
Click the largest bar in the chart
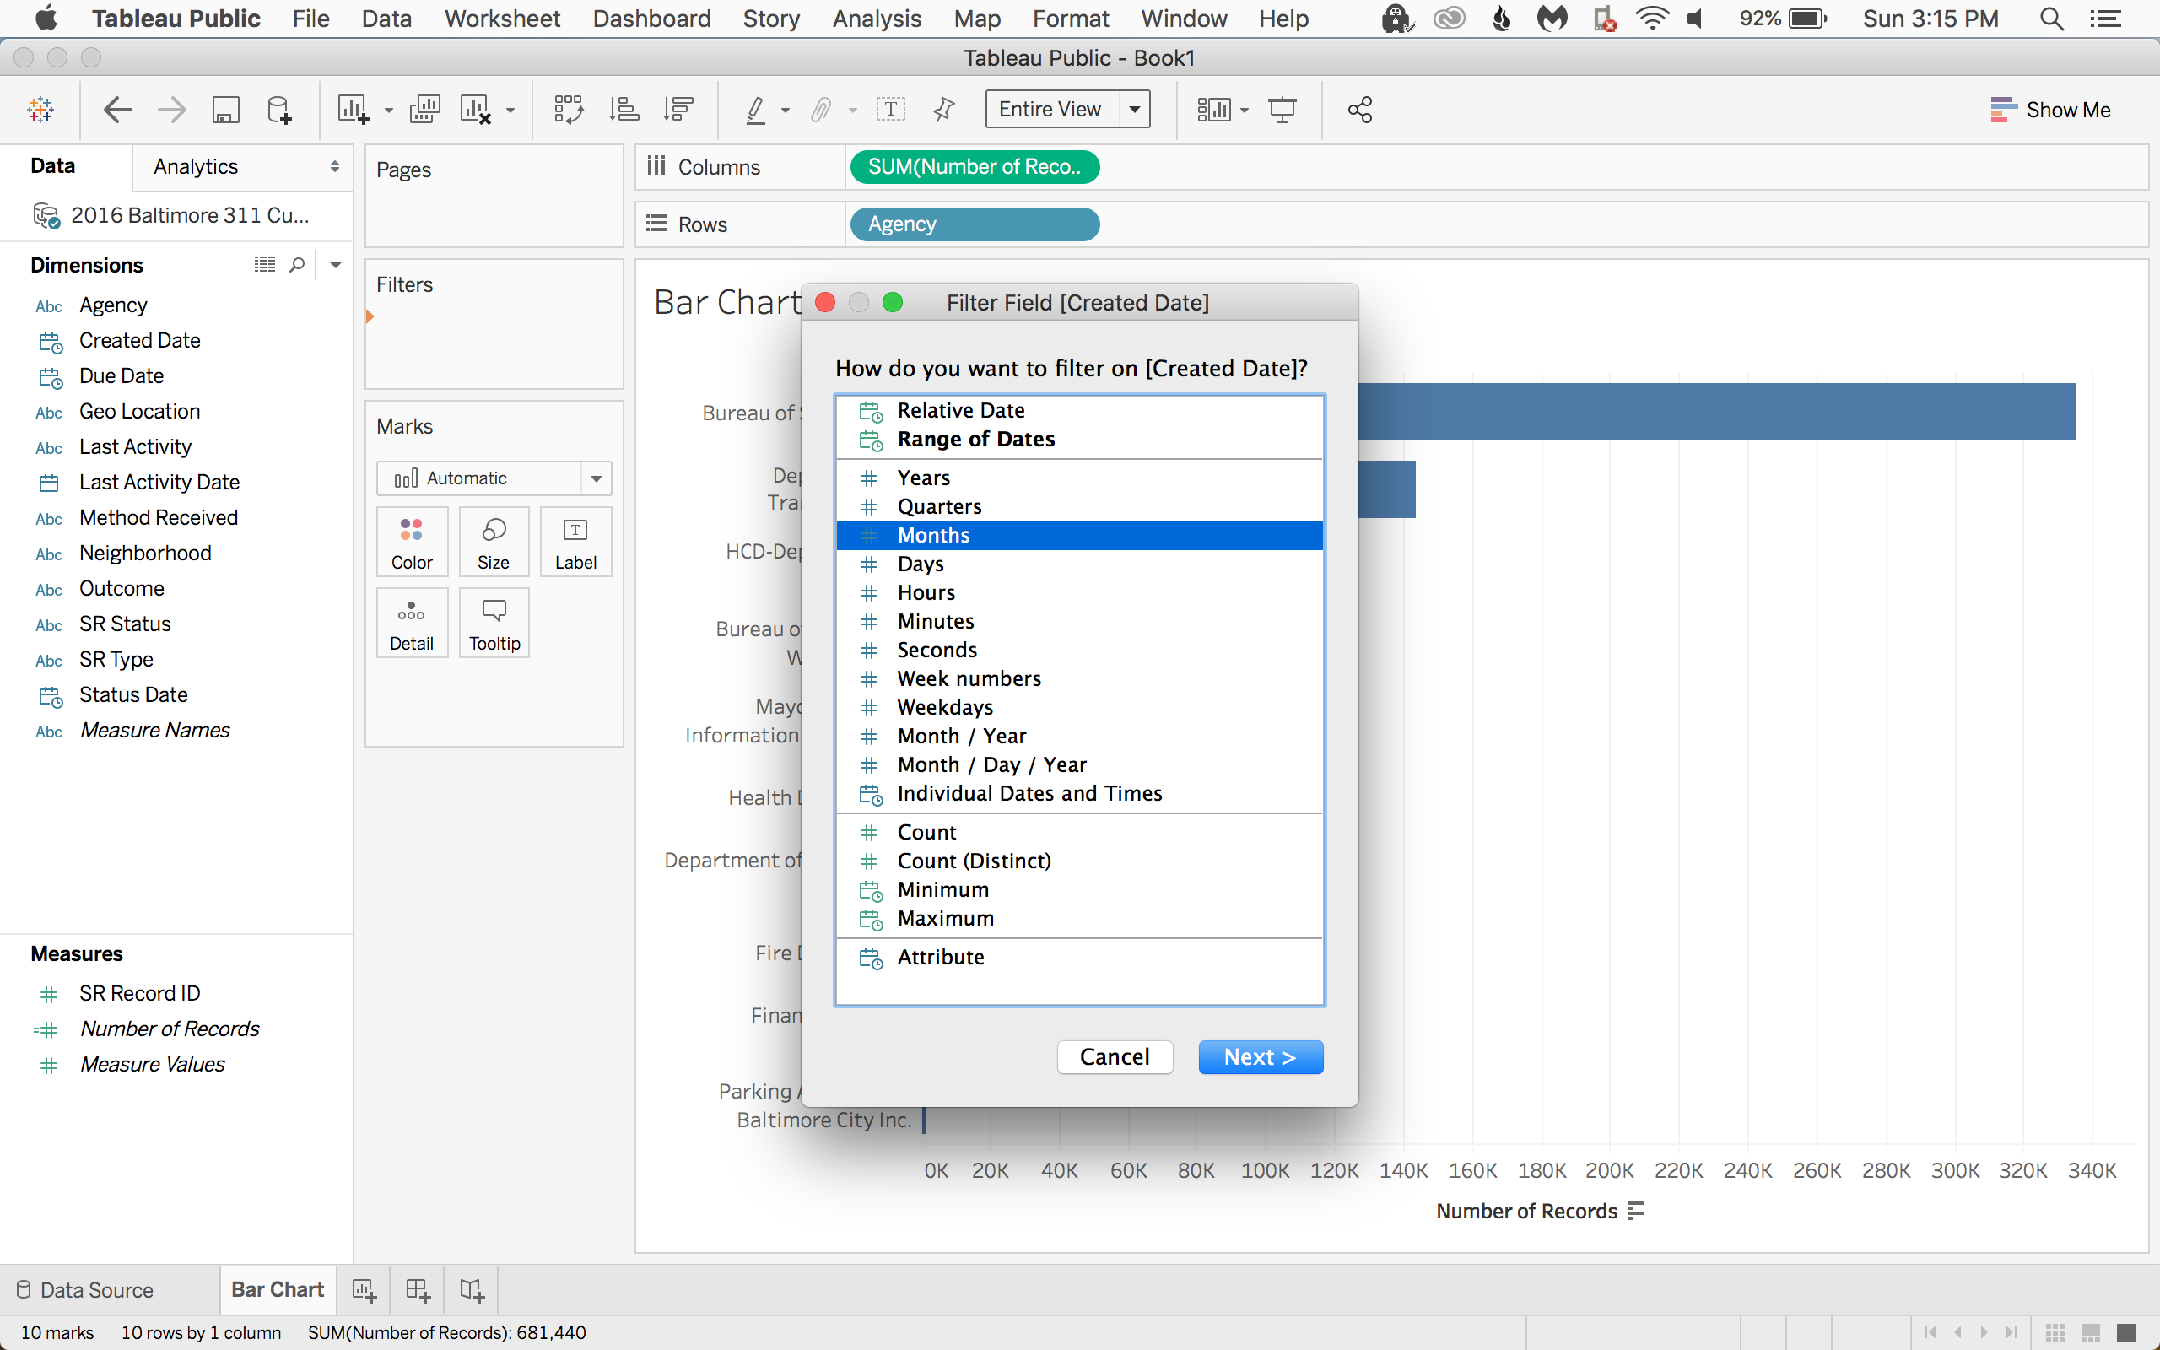click(1715, 412)
